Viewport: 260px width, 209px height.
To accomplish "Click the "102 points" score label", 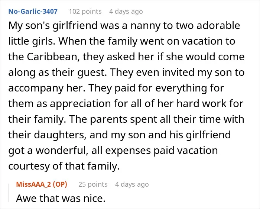I will (85, 12).
